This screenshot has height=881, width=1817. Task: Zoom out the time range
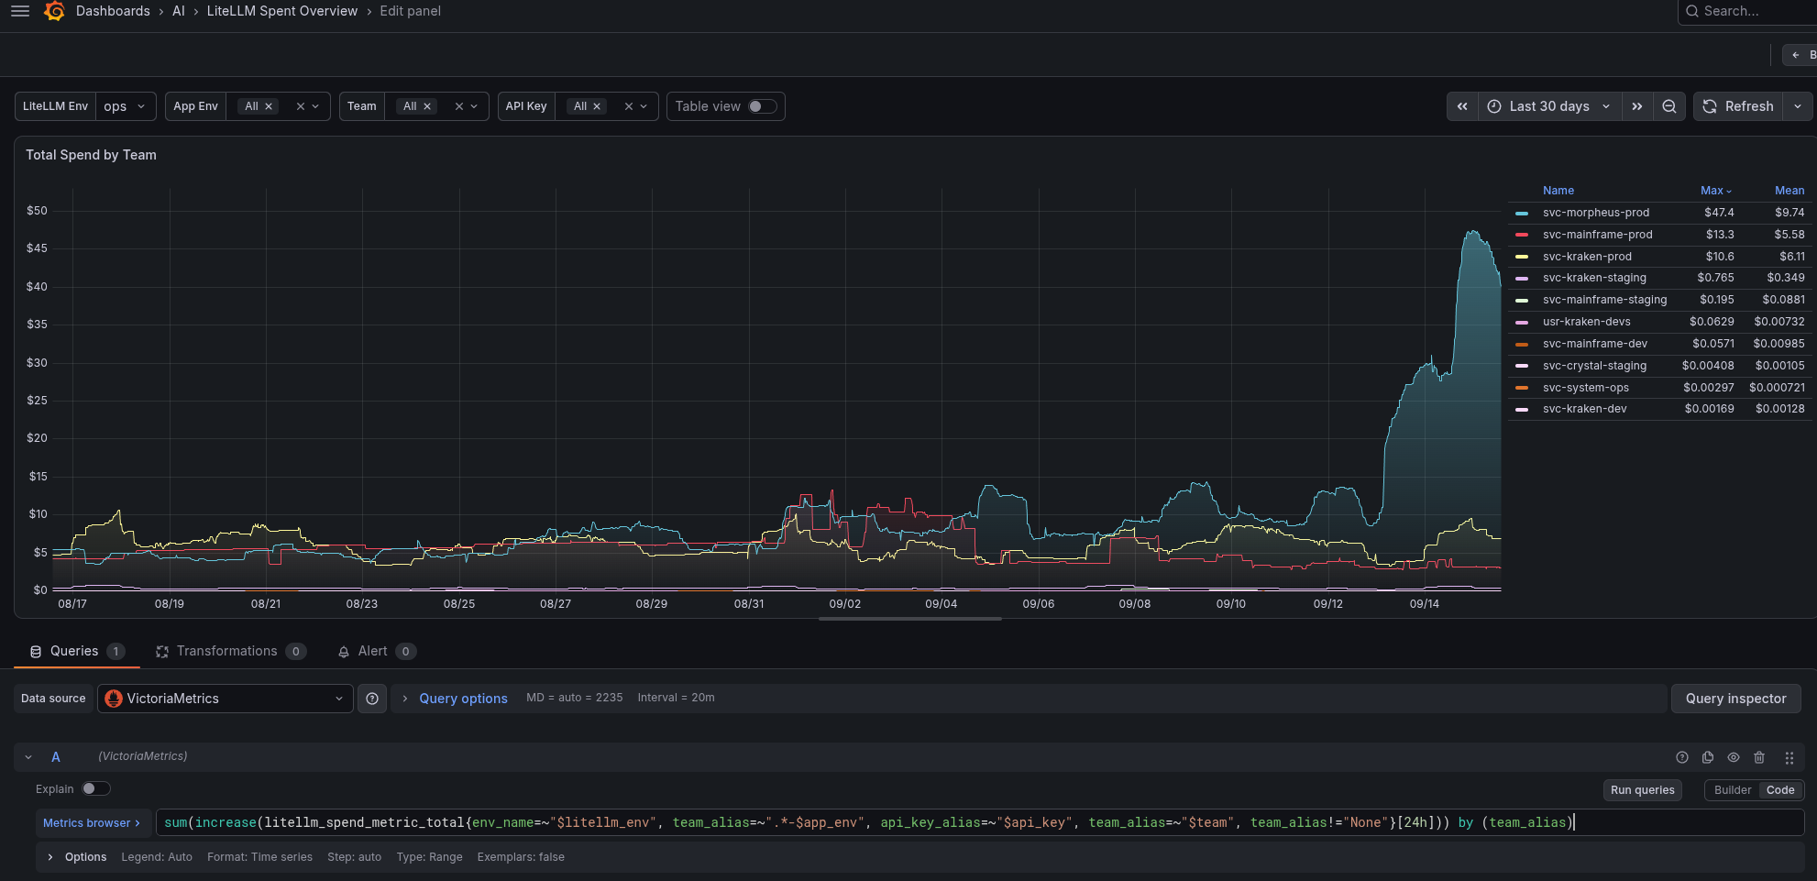[x=1669, y=106]
